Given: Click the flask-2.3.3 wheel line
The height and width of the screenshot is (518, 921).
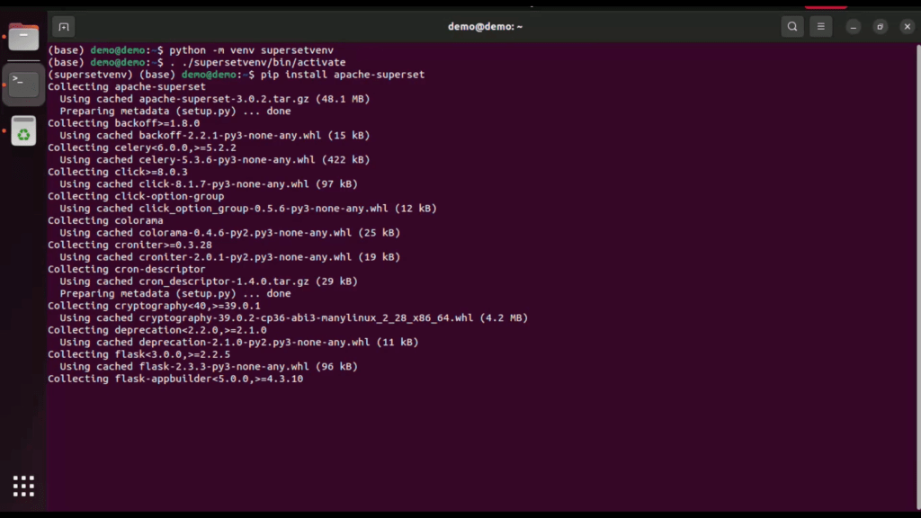Looking at the screenshot, I should pyautogui.click(x=209, y=366).
